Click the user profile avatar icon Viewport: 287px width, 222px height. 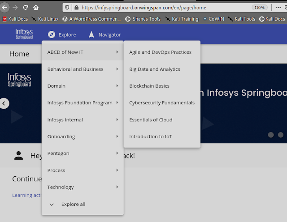click(18, 156)
